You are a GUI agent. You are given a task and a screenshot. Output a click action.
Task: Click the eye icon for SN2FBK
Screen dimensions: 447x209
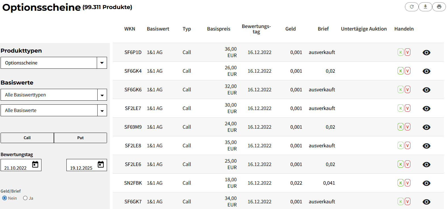(x=426, y=183)
